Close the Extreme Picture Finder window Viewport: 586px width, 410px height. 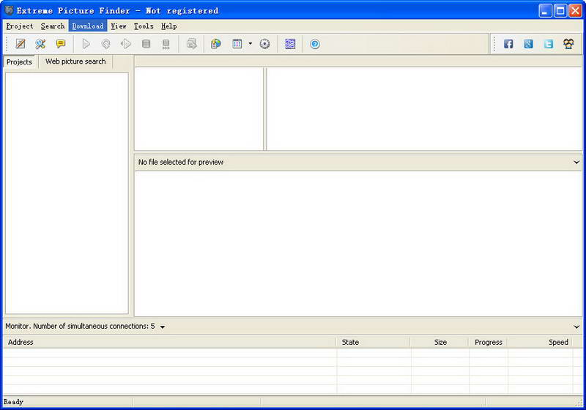tap(575, 11)
